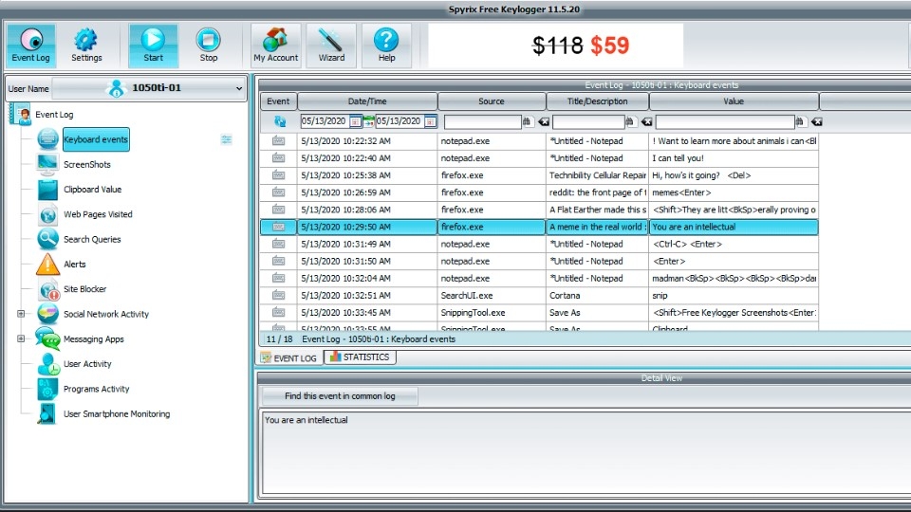Open ScreenShots in the tree

(x=87, y=164)
